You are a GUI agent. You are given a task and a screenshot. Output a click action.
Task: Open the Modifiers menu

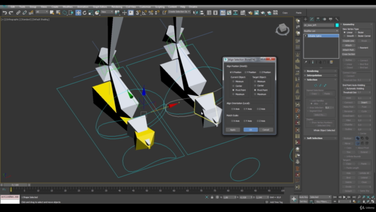(x=68, y=6)
